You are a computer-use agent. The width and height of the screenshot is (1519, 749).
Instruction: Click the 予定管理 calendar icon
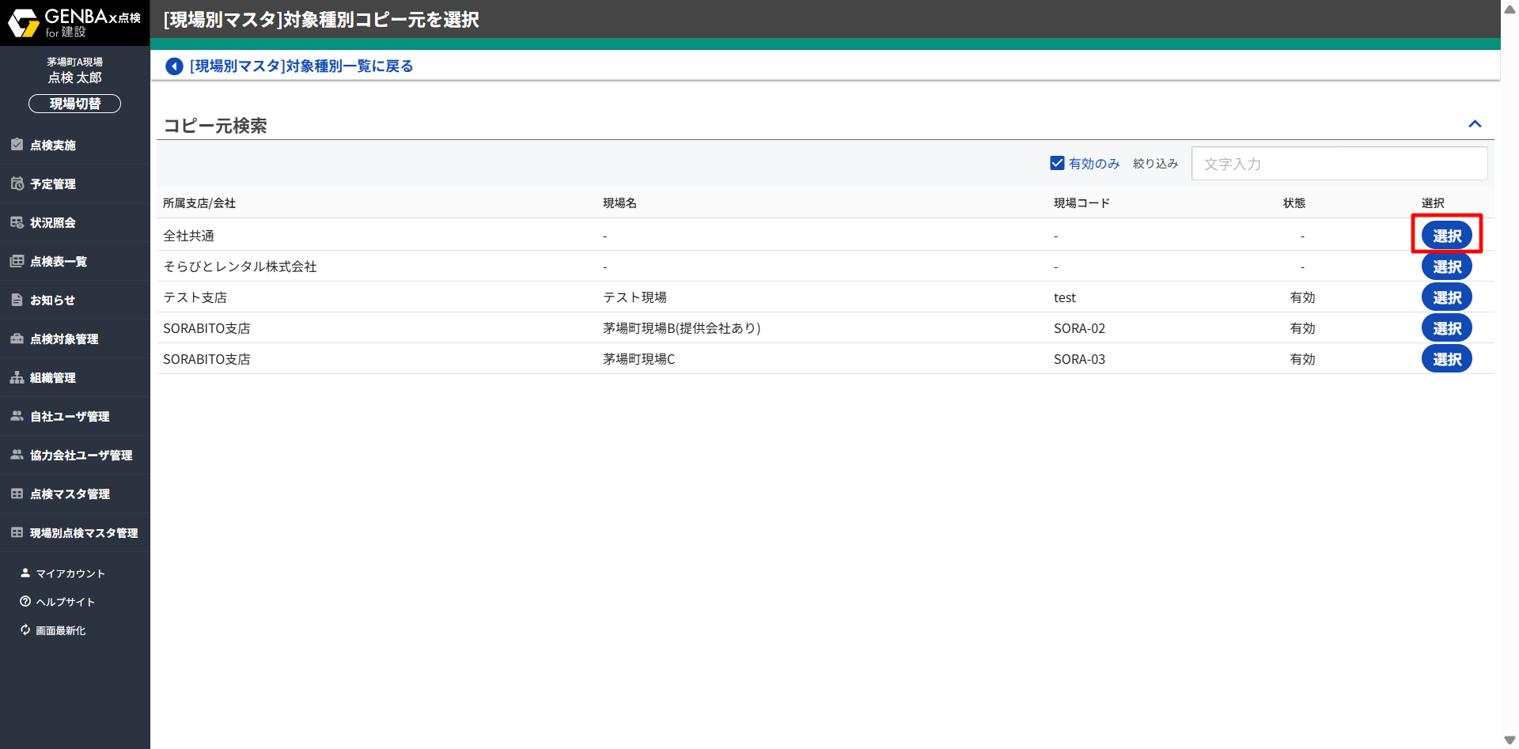[17, 183]
